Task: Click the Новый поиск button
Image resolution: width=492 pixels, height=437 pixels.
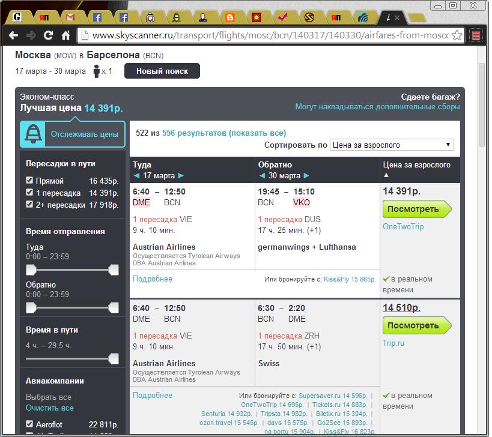Action: pyautogui.click(x=162, y=71)
